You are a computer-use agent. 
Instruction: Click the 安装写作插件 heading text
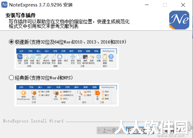click(21, 15)
